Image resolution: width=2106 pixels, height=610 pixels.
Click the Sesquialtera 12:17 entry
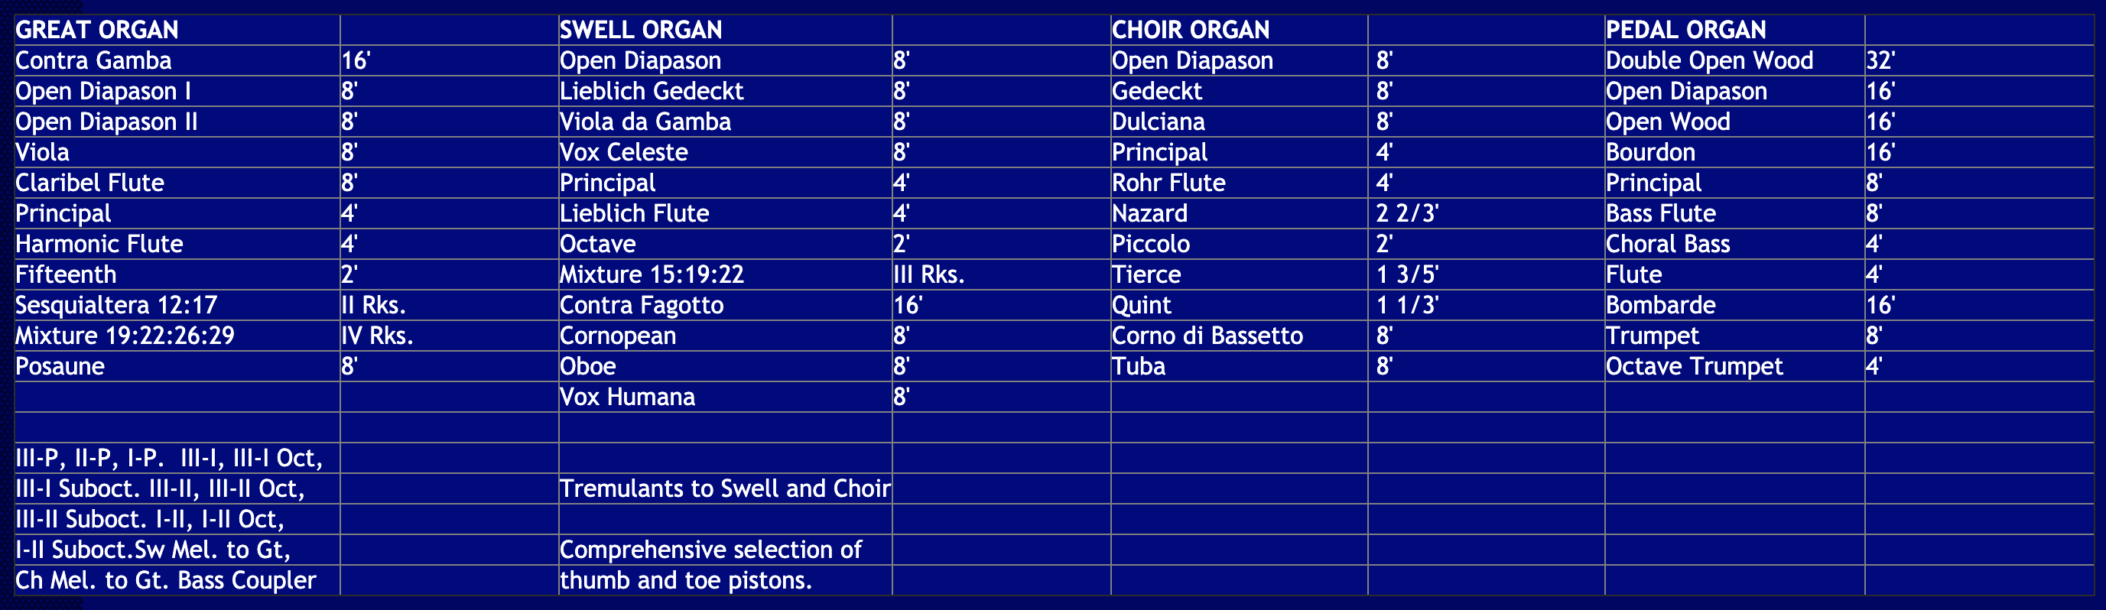click(x=116, y=305)
